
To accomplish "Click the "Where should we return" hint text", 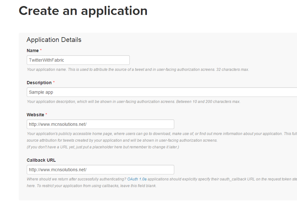I will [x=76, y=179].
